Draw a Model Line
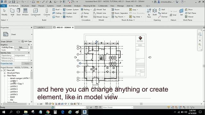205x115 pixels. [x=100, y=13]
